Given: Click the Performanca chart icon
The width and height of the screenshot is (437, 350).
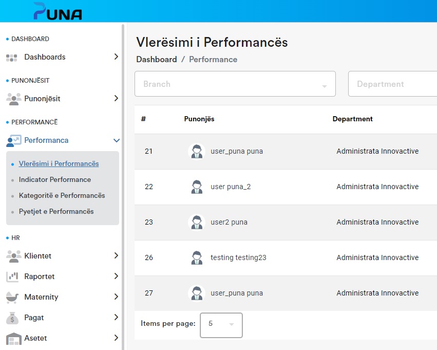Looking at the screenshot, I should [13, 140].
